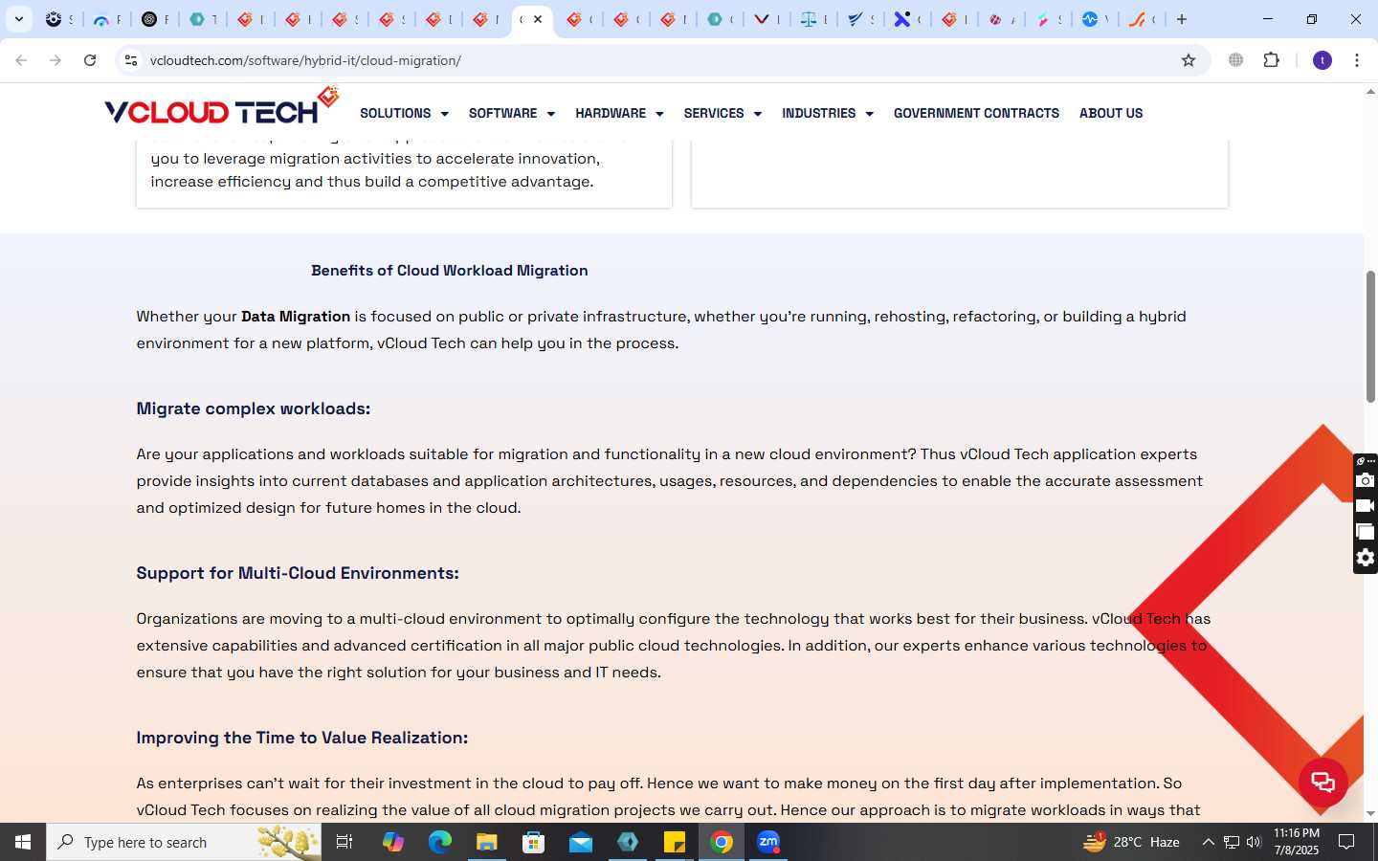
Task: Switch to the tab with blue heartbeat circle icon
Action: 1091,19
